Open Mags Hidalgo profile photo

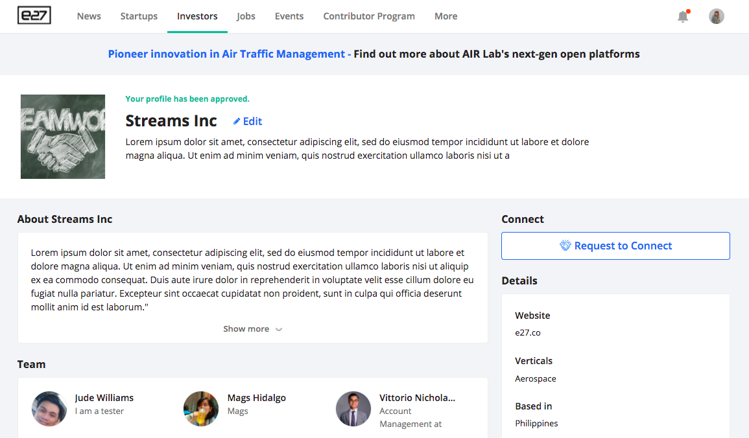[x=201, y=409]
